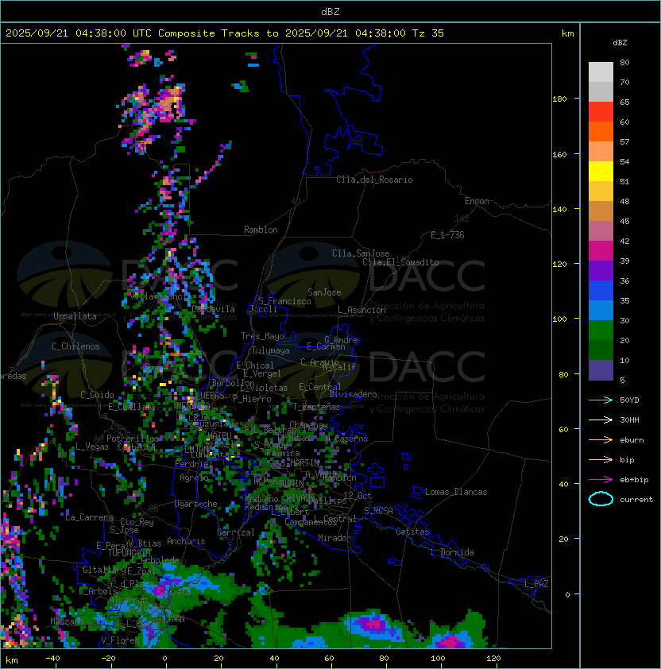
Task: Select the 'Tres_Mayo' label
Action: point(262,336)
